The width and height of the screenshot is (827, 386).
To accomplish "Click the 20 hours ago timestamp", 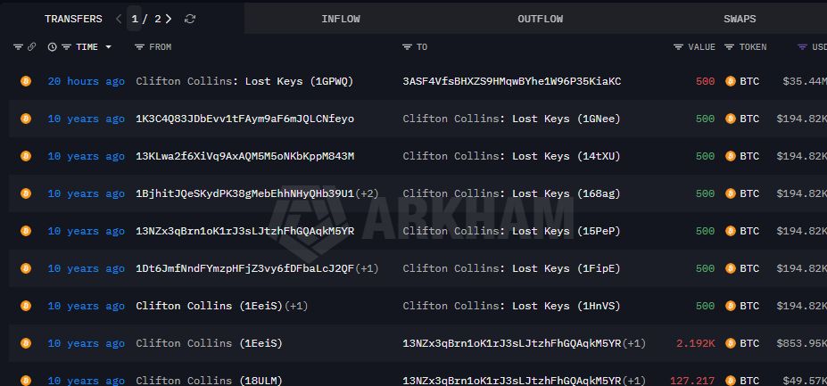I will point(86,81).
